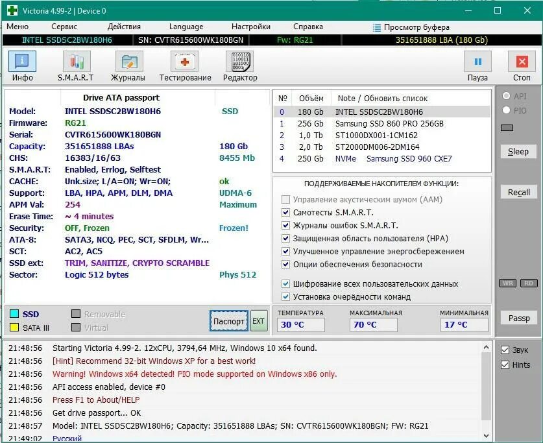Click the current ТЕМПЕРАТУРА 30 °C field
The width and height of the screenshot is (543, 443).
(300, 325)
